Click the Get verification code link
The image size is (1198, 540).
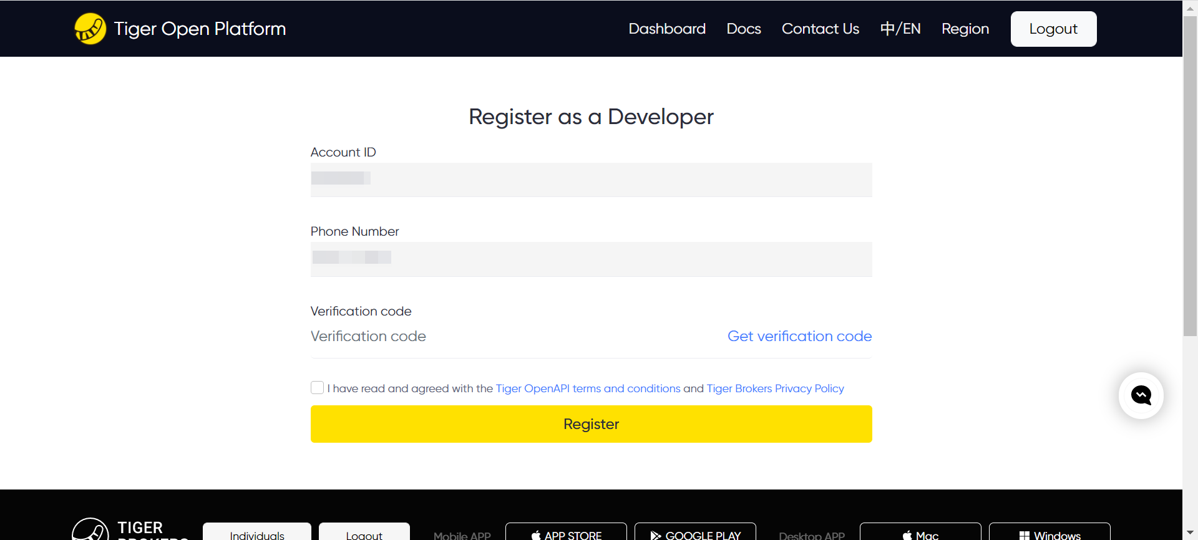pyautogui.click(x=799, y=336)
